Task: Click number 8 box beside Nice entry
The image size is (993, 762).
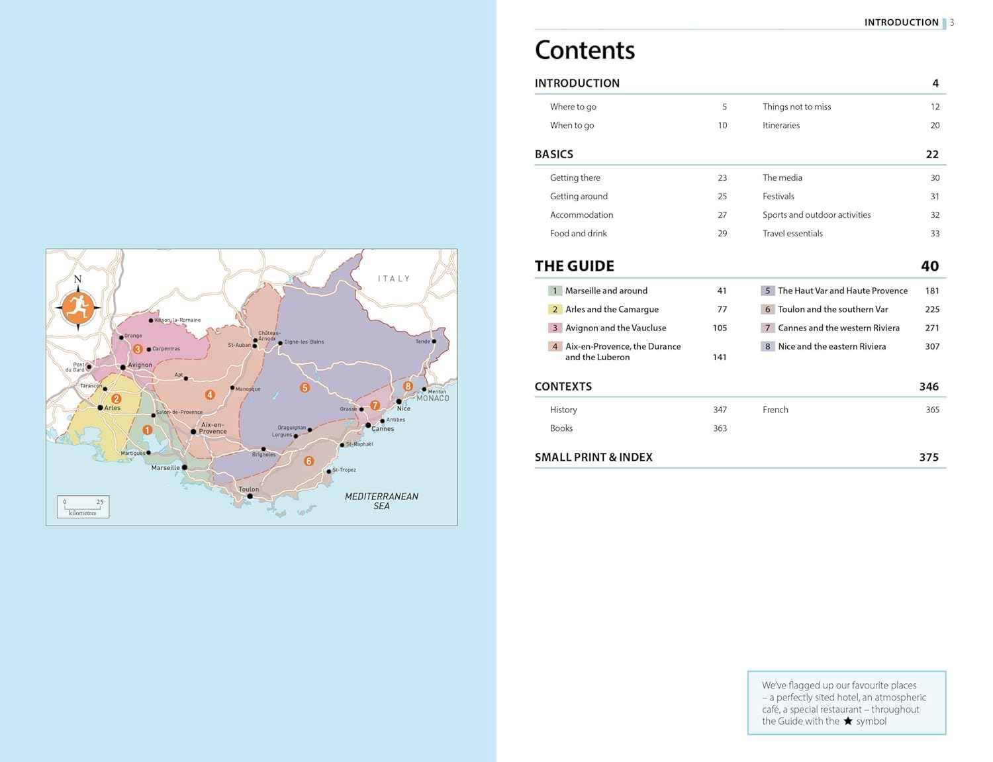Action: 768,346
